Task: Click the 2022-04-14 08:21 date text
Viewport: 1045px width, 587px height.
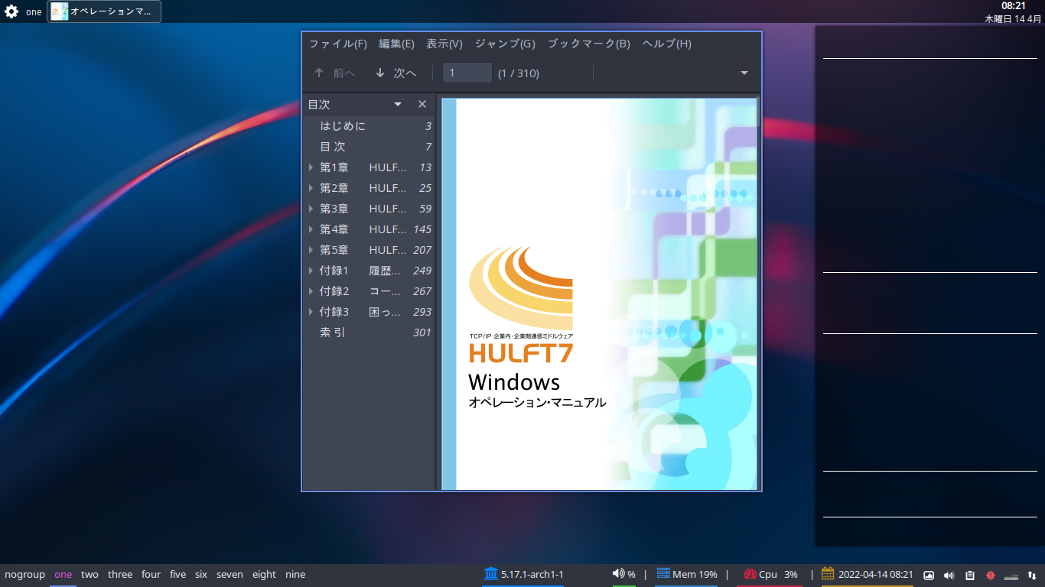Action: (x=876, y=574)
